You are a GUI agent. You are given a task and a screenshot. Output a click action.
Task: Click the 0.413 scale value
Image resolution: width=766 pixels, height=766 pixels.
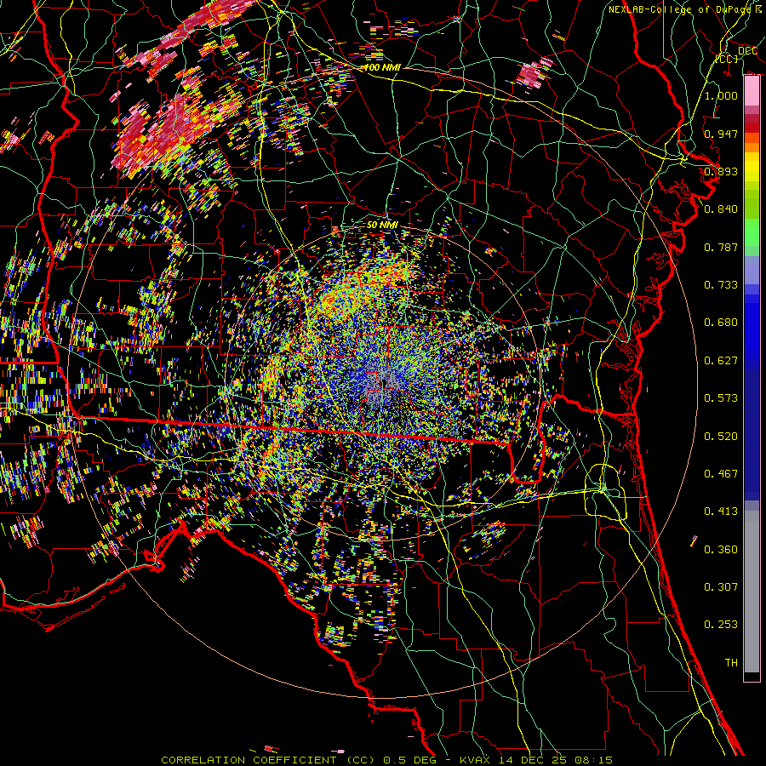click(721, 512)
